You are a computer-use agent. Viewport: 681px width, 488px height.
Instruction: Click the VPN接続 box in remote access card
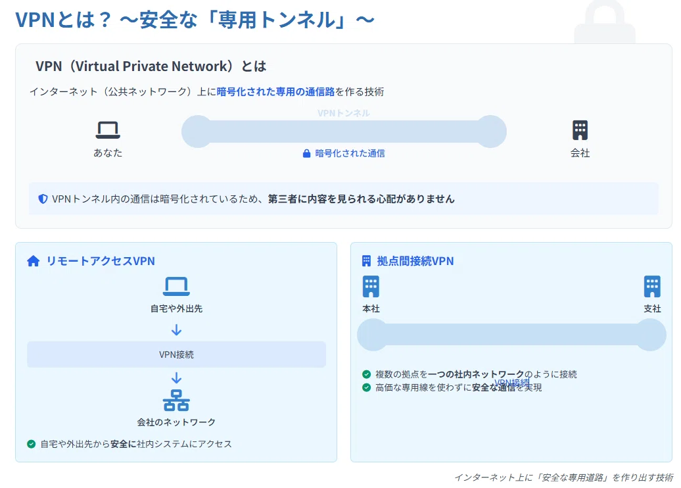point(176,354)
